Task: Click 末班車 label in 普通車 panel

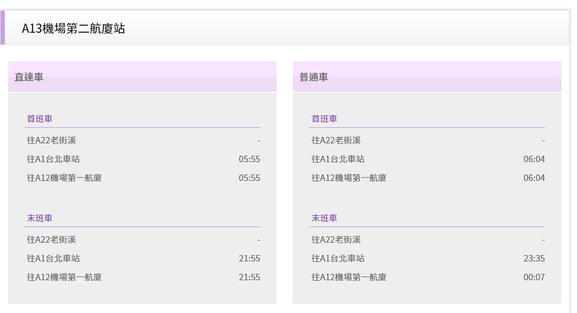Action: (325, 218)
